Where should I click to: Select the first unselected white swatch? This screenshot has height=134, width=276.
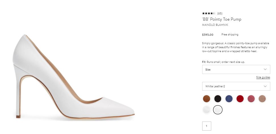point(206,110)
